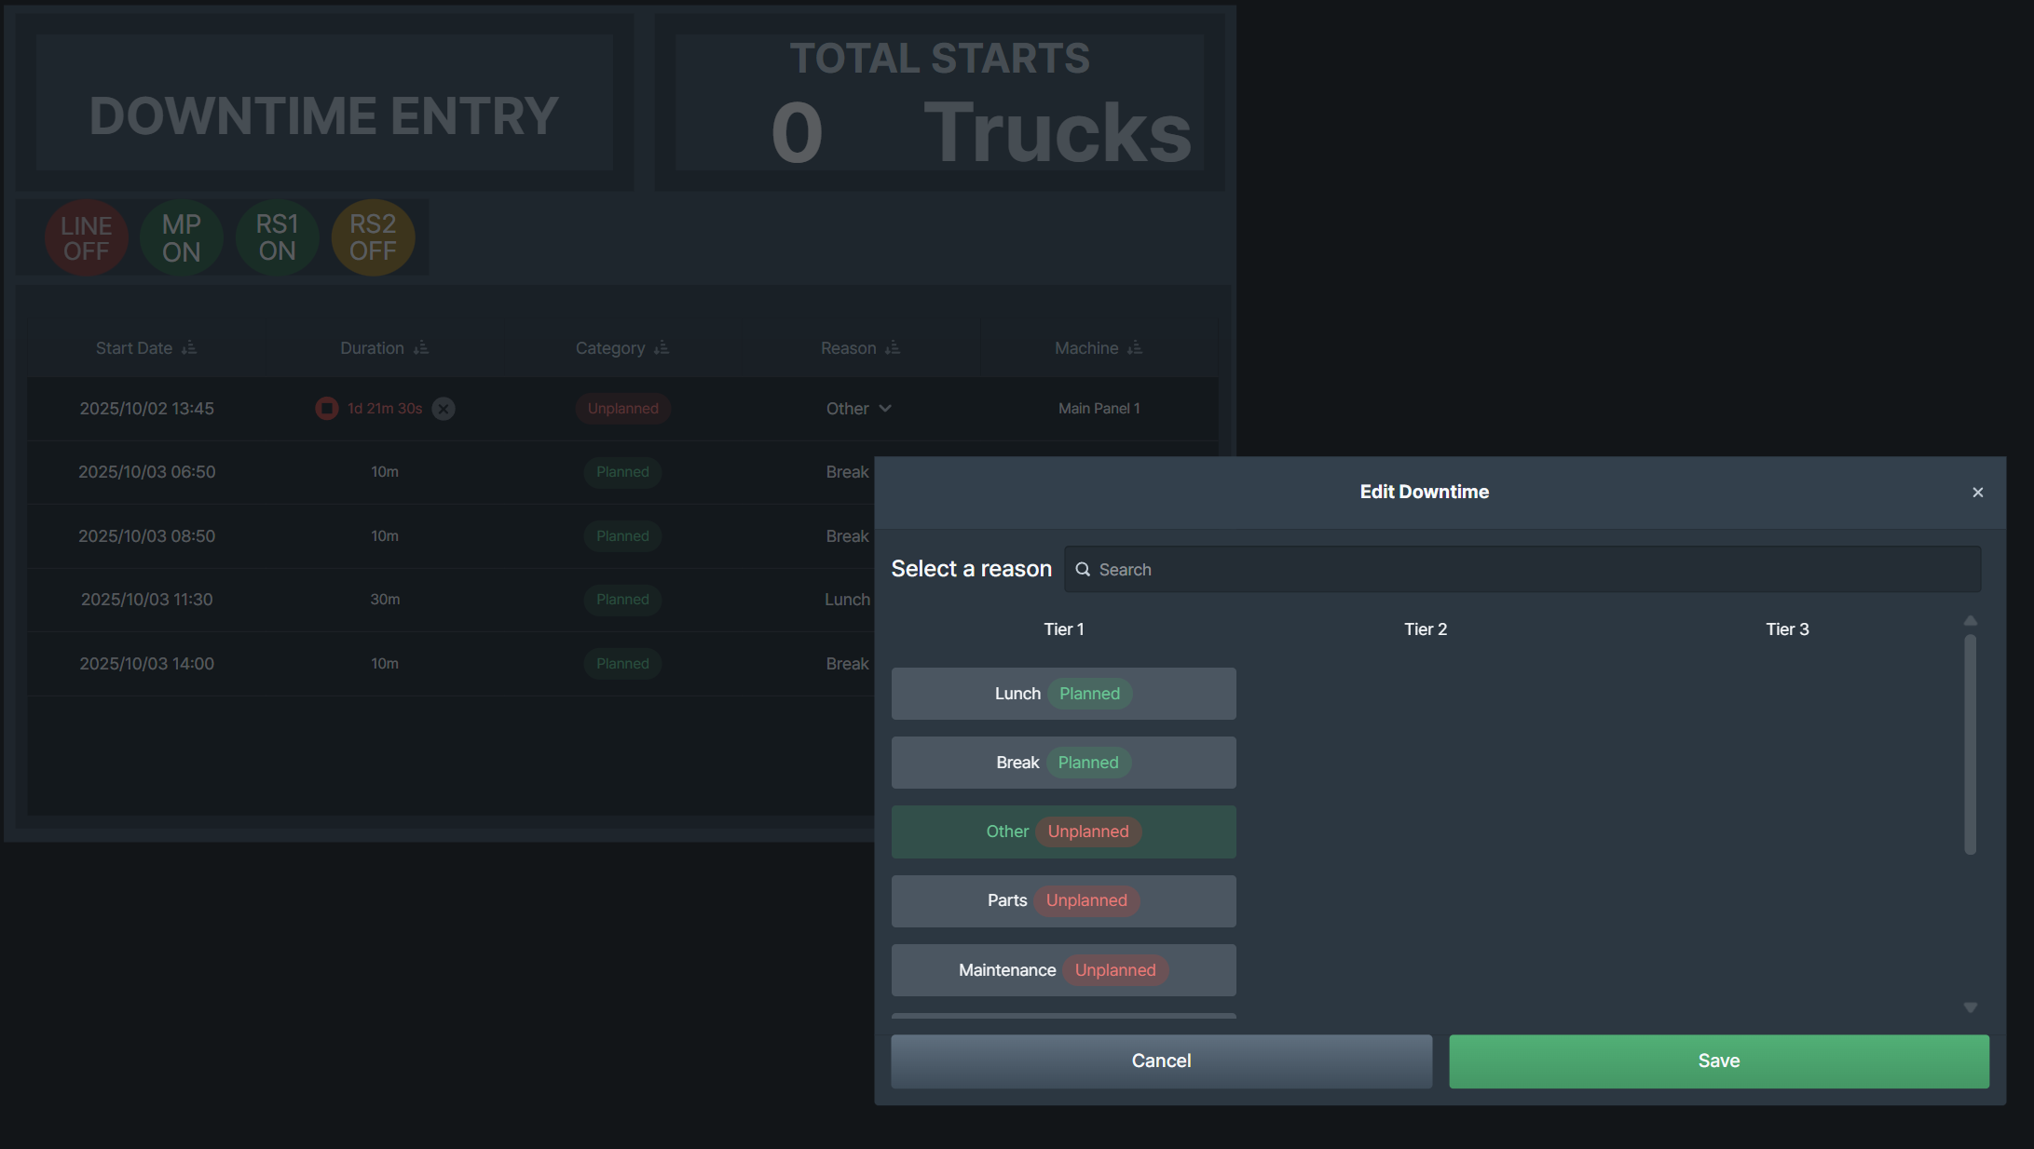Stop the running 1d 21m downtime timer
Screen dimensions: 2034x1149
[x=326, y=409]
